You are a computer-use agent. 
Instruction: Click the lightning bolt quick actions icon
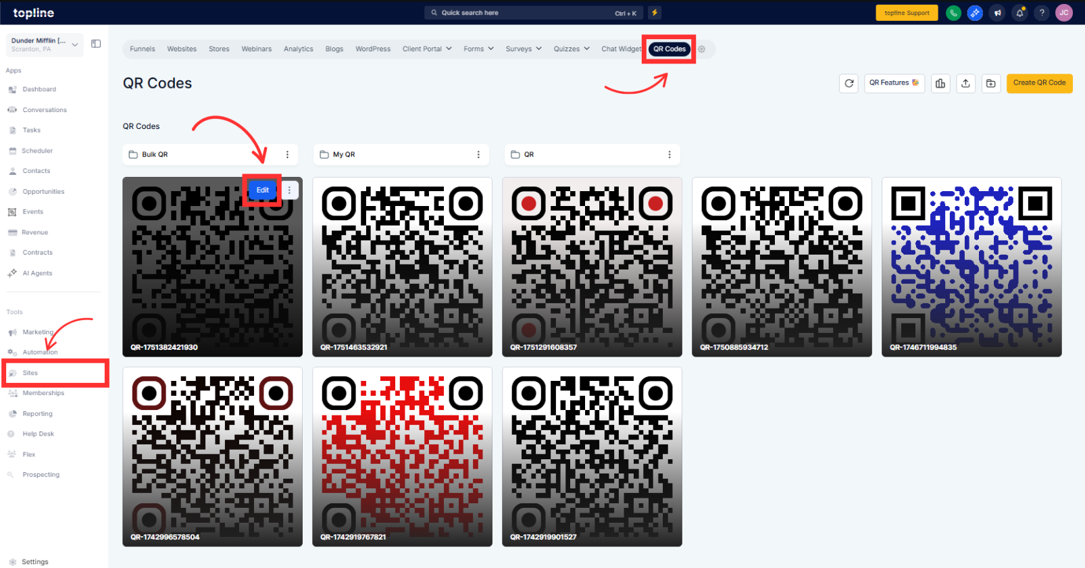[x=655, y=13]
